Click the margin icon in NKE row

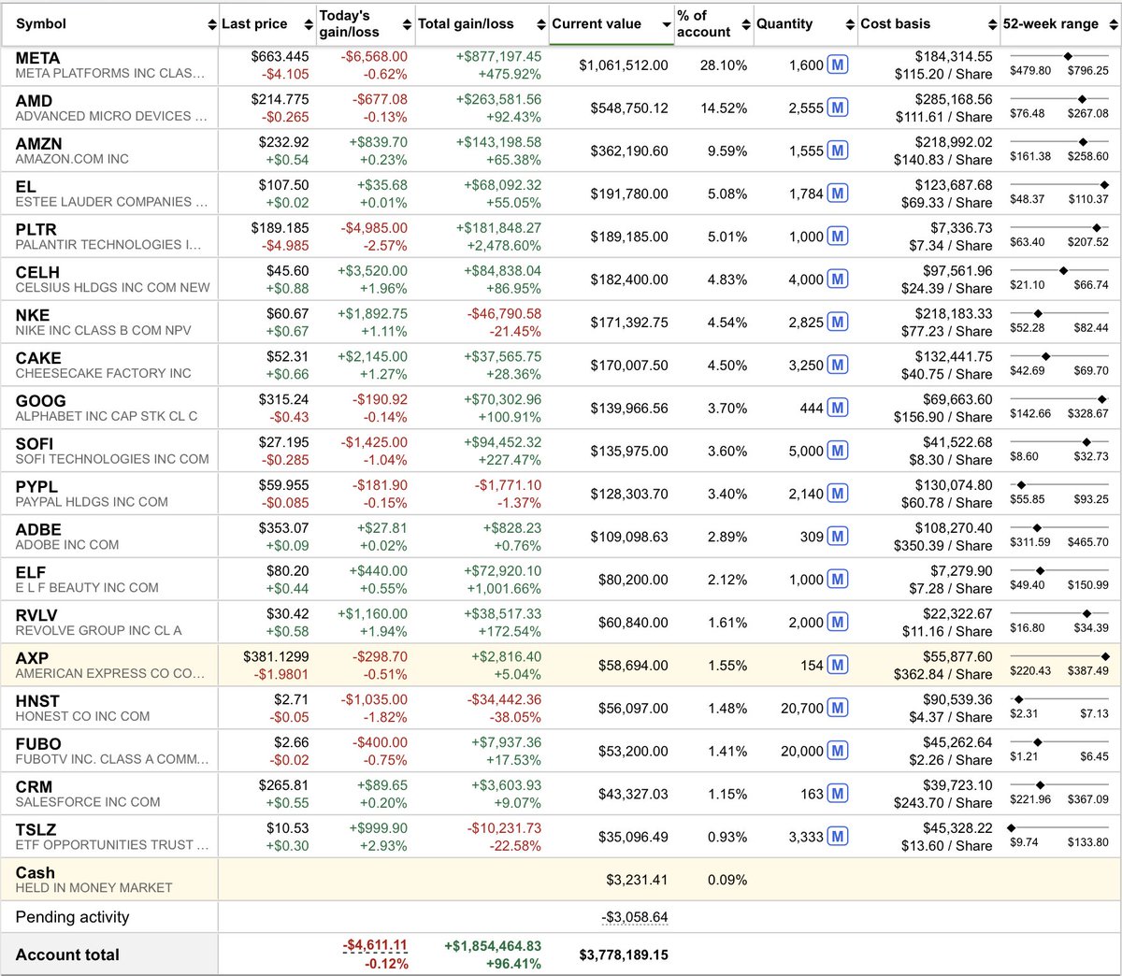click(x=838, y=323)
